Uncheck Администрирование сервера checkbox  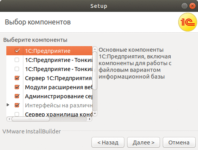tap(17, 96)
